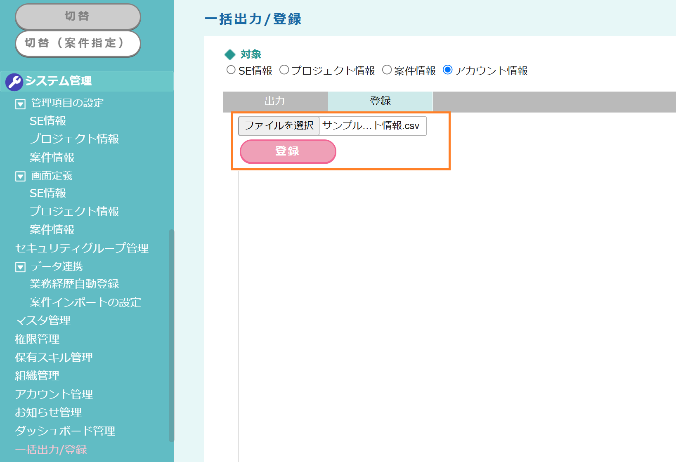Collapse the データ連携 menu group

tap(20, 267)
